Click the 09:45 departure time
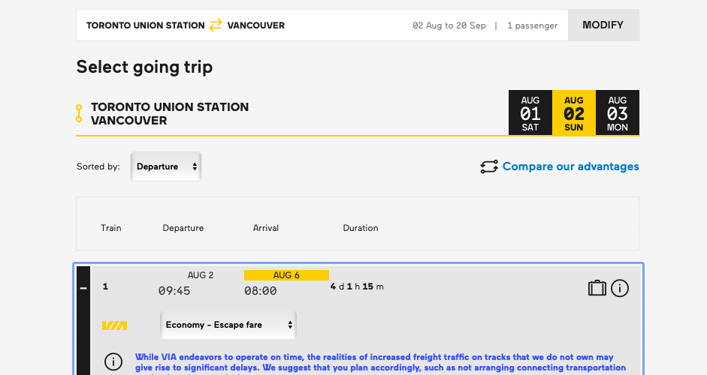Screen dimensions: 707x375 click(x=174, y=291)
